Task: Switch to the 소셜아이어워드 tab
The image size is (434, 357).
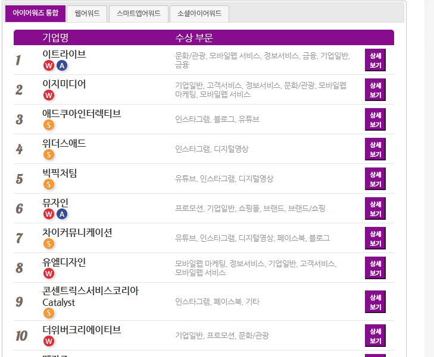Action: click(x=199, y=14)
